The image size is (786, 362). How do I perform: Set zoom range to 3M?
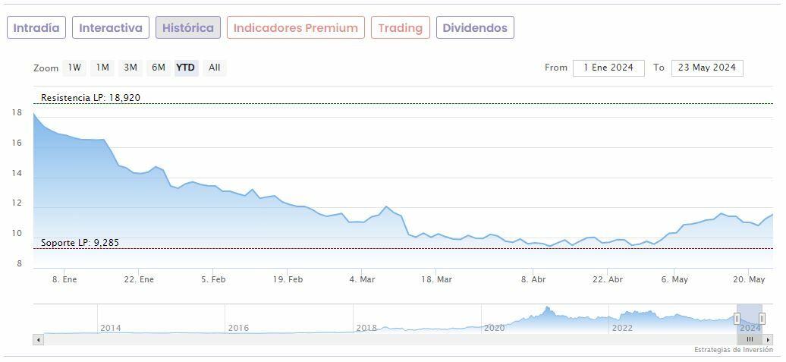coord(130,68)
